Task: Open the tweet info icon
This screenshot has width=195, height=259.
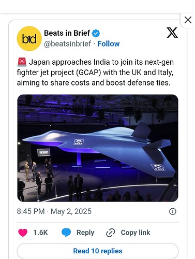Action: click(x=173, y=211)
